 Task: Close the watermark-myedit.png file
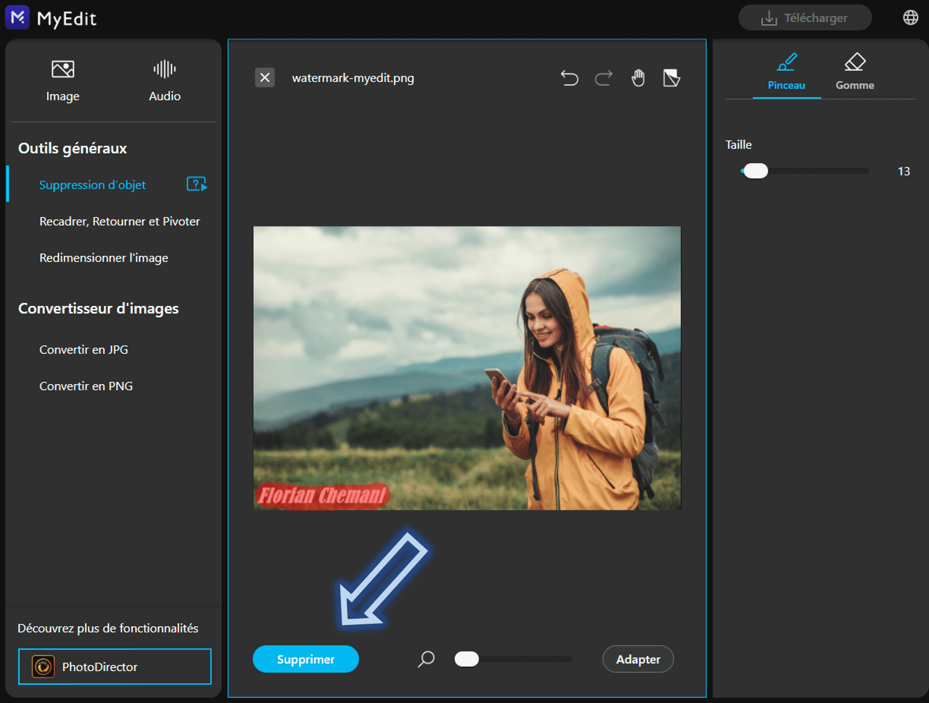pos(265,77)
